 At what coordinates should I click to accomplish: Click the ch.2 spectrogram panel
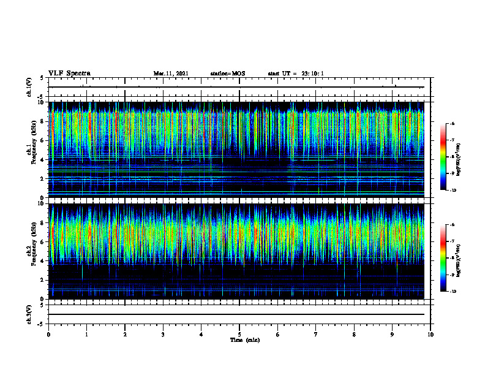click(x=239, y=251)
